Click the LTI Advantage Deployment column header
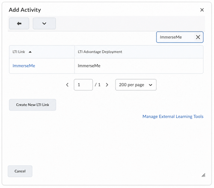 (x=100, y=52)
